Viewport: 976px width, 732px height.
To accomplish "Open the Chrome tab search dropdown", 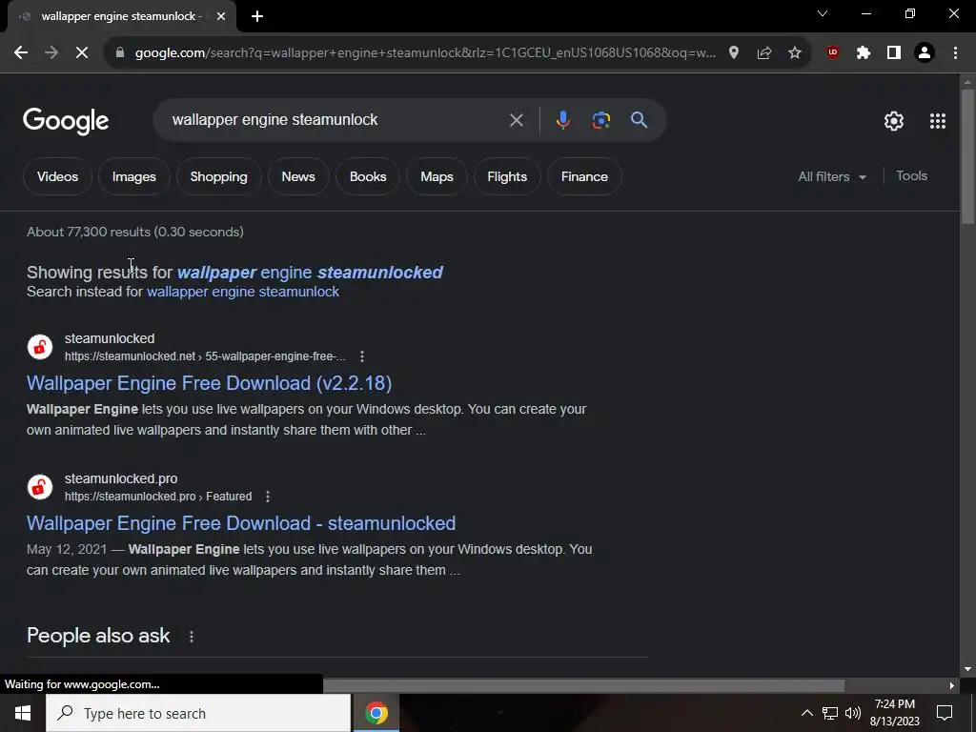I will point(823,13).
